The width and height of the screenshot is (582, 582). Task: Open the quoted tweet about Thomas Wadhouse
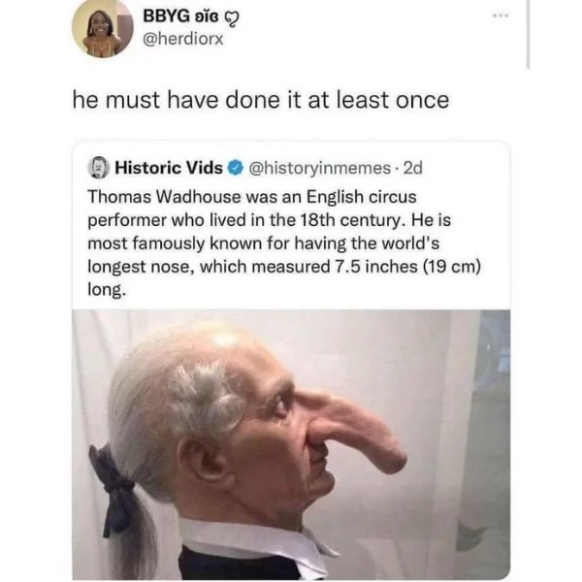click(x=291, y=360)
